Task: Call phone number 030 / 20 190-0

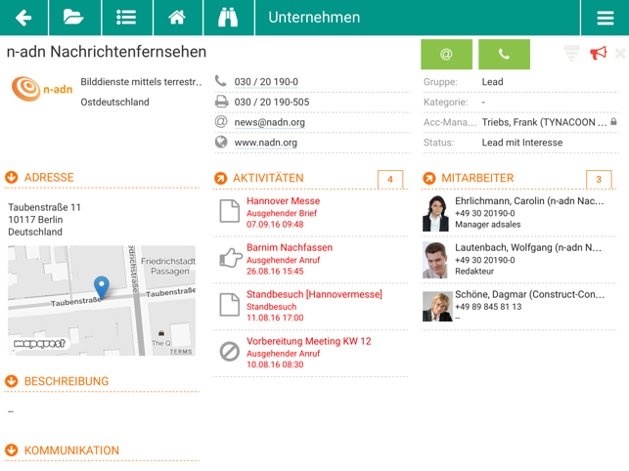Action: point(266,82)
